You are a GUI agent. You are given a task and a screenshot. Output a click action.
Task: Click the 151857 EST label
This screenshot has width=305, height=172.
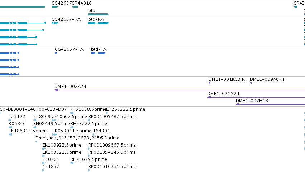pos(51,167)
